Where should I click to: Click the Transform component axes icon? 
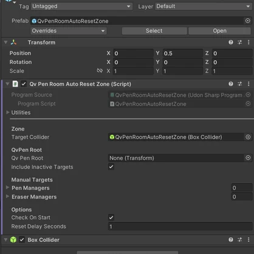[14, 42]
